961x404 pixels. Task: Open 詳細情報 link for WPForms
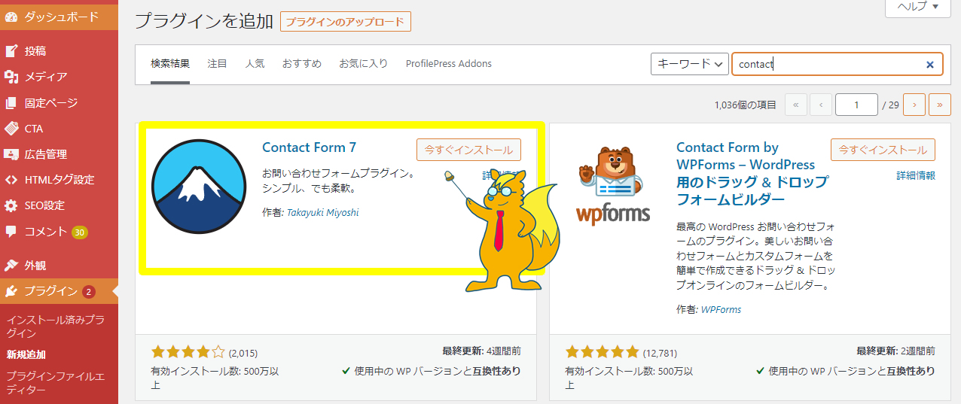(916, 175)
